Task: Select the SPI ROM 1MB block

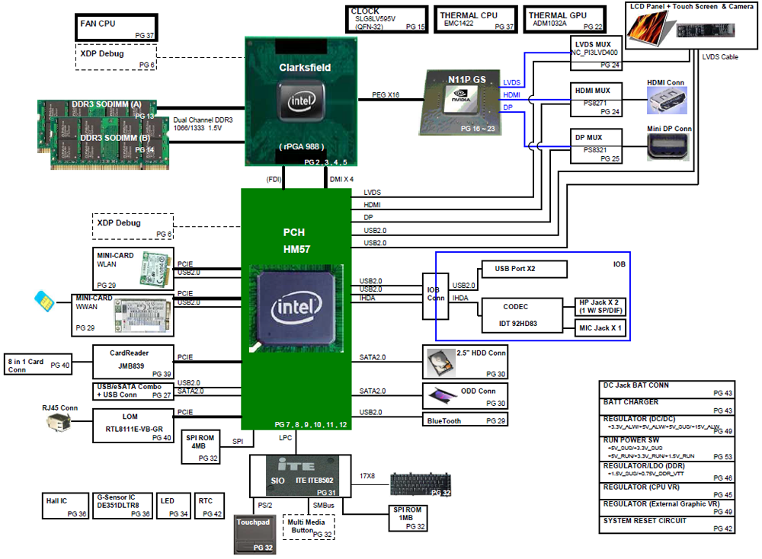Action: [x=408, y=518]
